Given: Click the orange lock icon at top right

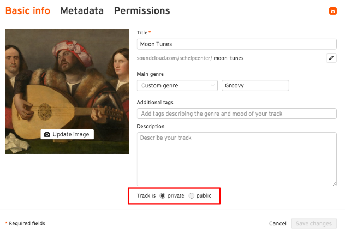Looking at the screenshot, I should click(332, 11).
